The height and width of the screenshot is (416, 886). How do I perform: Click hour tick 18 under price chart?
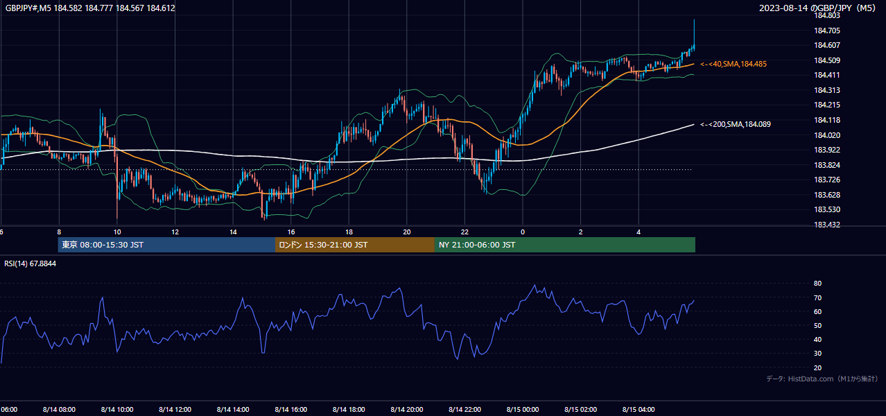(x=349, y=232)
